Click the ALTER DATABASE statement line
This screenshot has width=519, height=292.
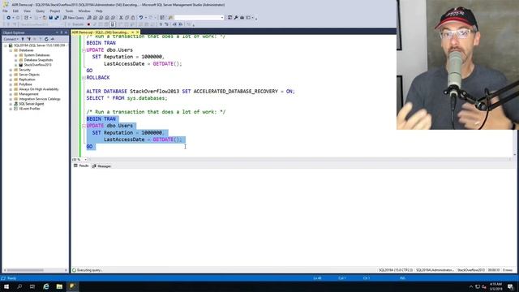(191, 92)
